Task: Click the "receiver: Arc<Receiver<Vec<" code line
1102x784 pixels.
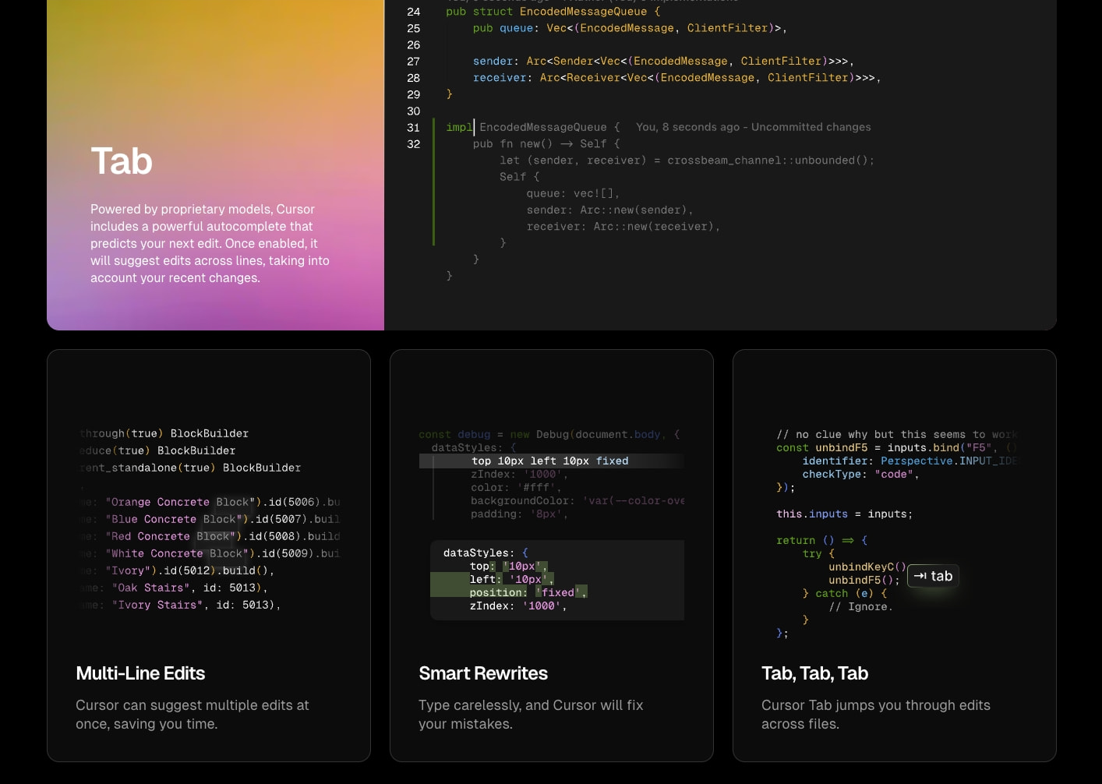Action: click(x=676, y=78)
